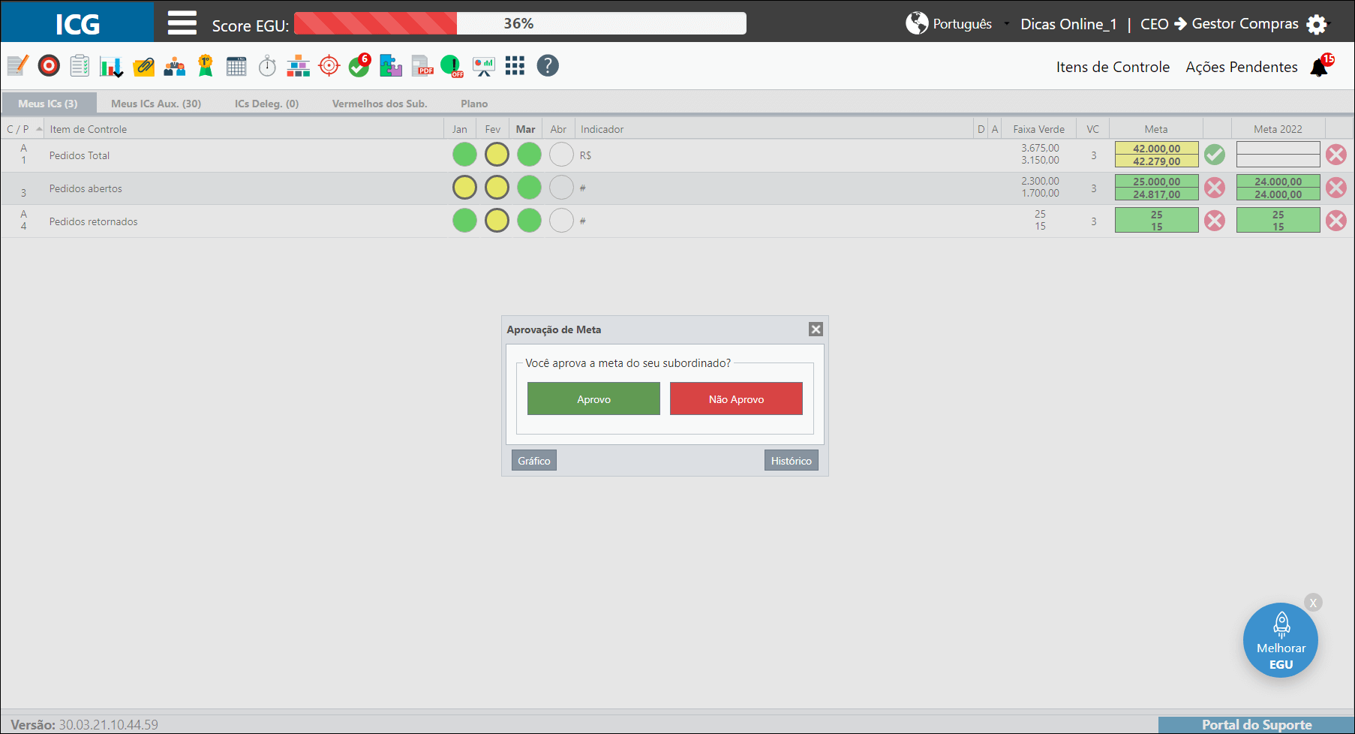Image resolution: width=1355 pixels, height=734 pixels.
Task: Click the green Aprovo button
Action: click(593, 399)
